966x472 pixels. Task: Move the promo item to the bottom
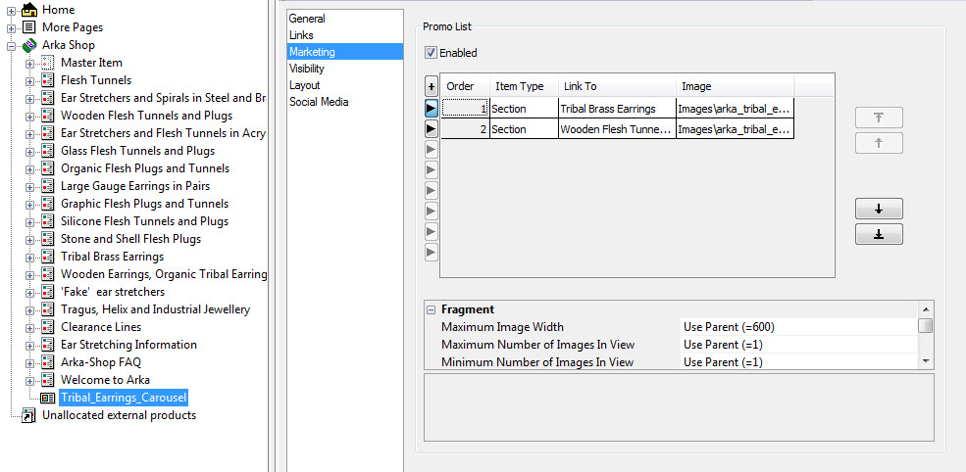click(879, 234)
